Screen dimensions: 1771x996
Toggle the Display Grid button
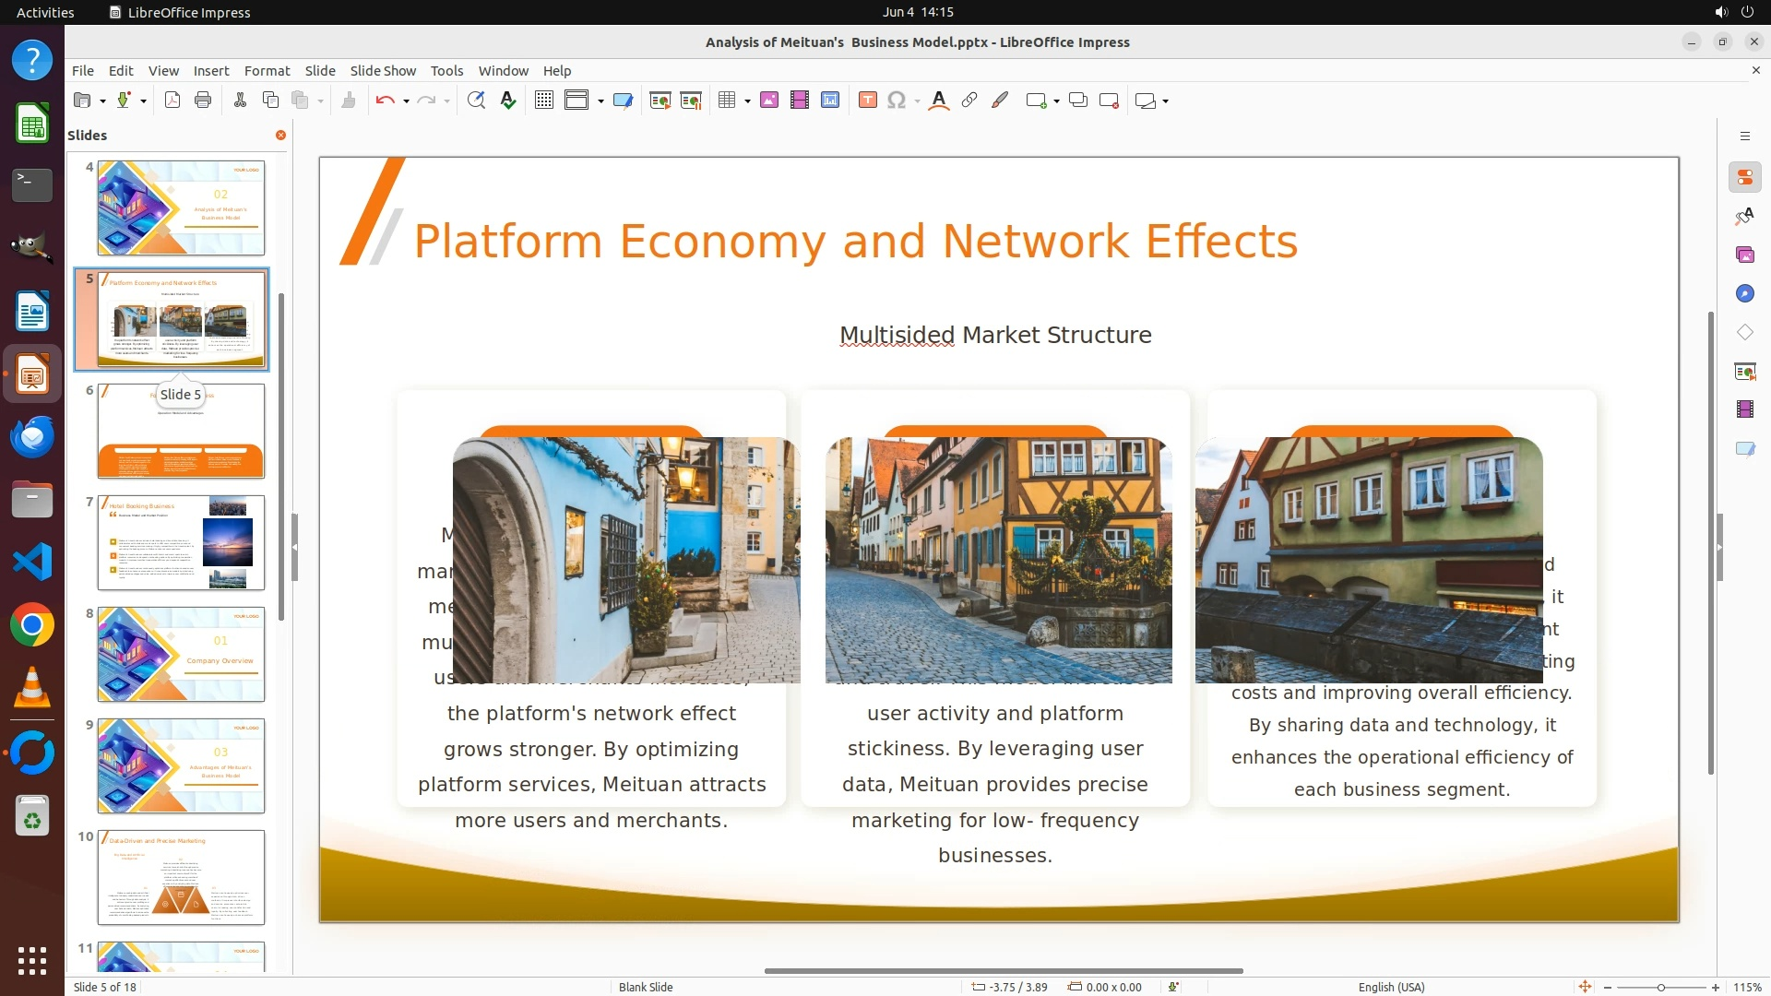[544, 101]
